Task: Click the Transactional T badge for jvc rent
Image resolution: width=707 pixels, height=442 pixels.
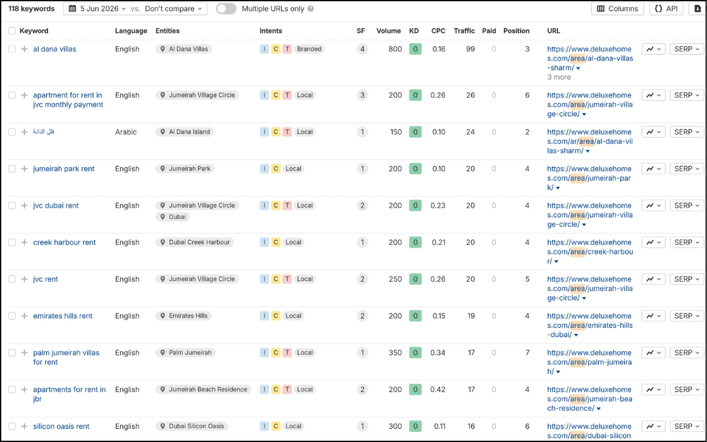Action: tap(287, 279)
